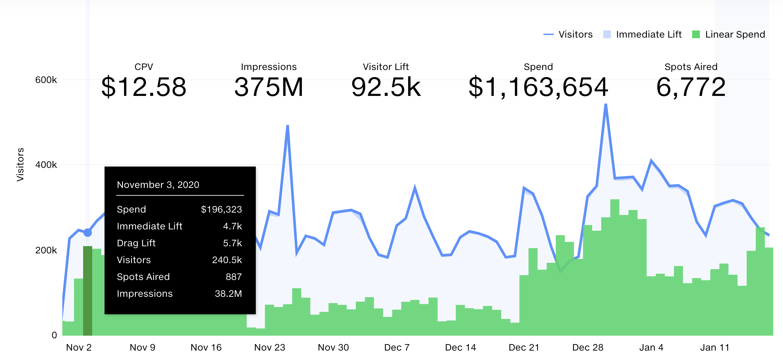Click the blue Visitors line legend marker
Viewport: 783px width, 359px height.
click(x=548, y=34)
